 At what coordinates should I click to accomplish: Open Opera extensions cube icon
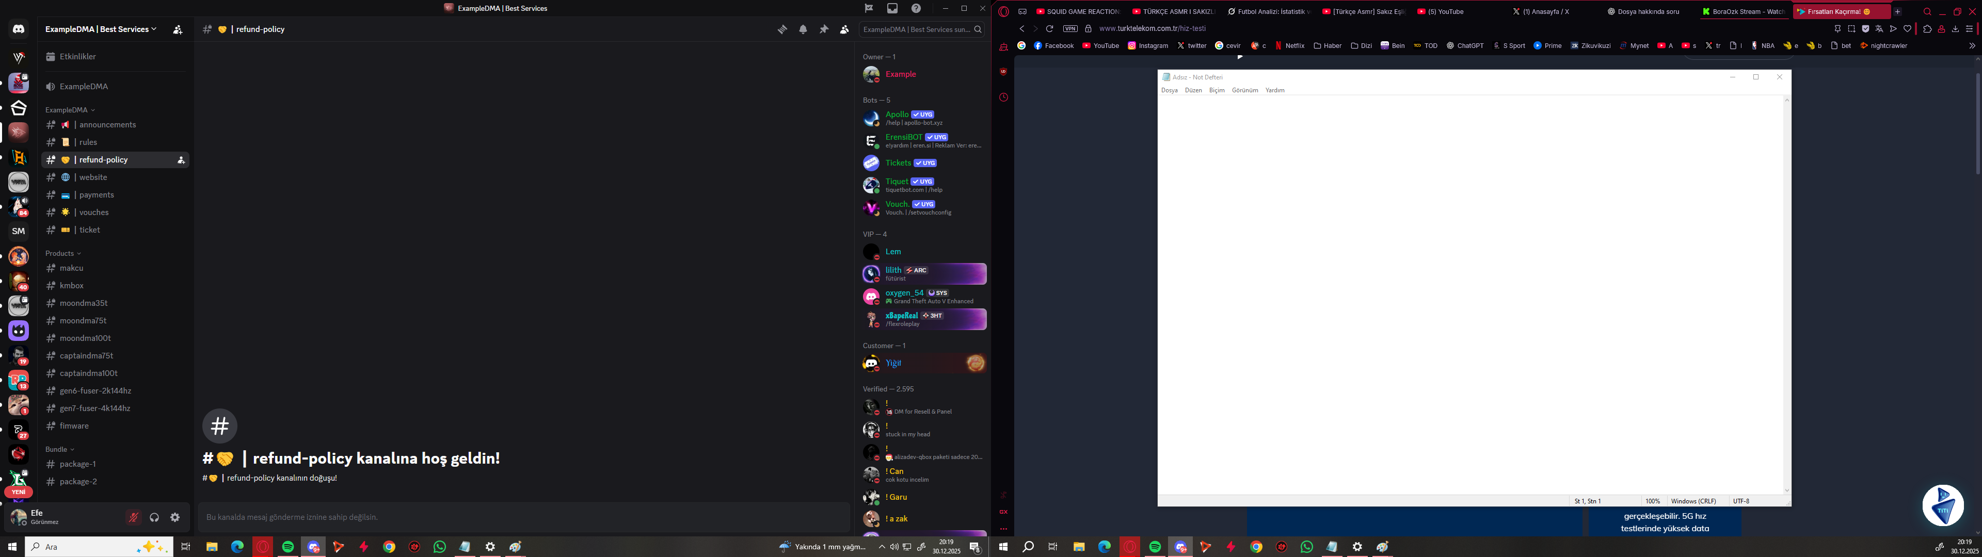(1927, 28)
